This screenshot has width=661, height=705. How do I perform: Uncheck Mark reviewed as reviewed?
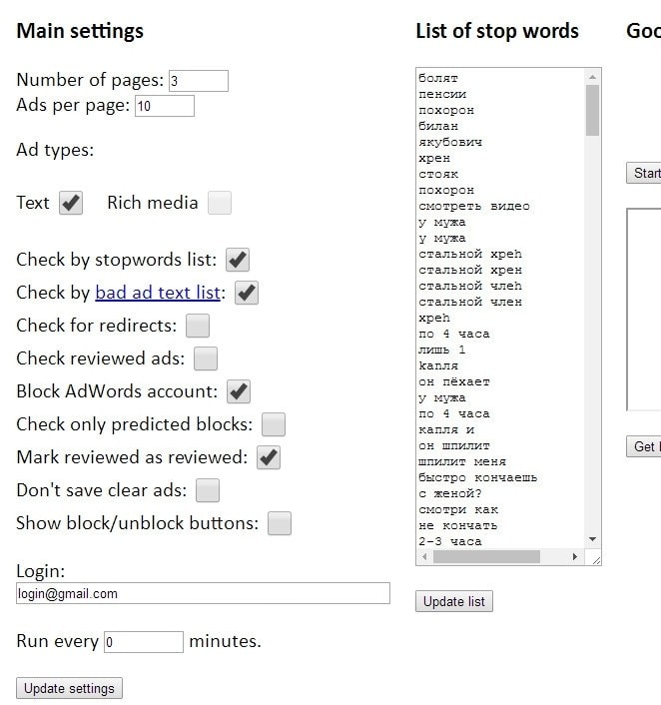coord(269,457)
